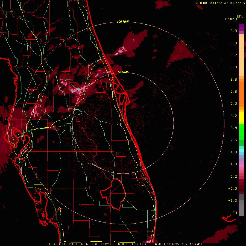Click the TH threshold label on the scale
The width and height of the screenshot is (246, 246).
[235, 213]
